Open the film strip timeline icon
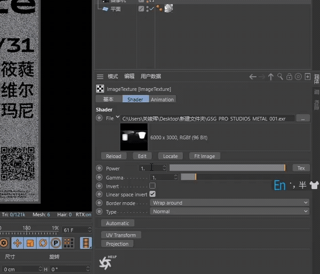Image resolution: width=320 pixels, height=274 pixels. click(x=86, y=243)
